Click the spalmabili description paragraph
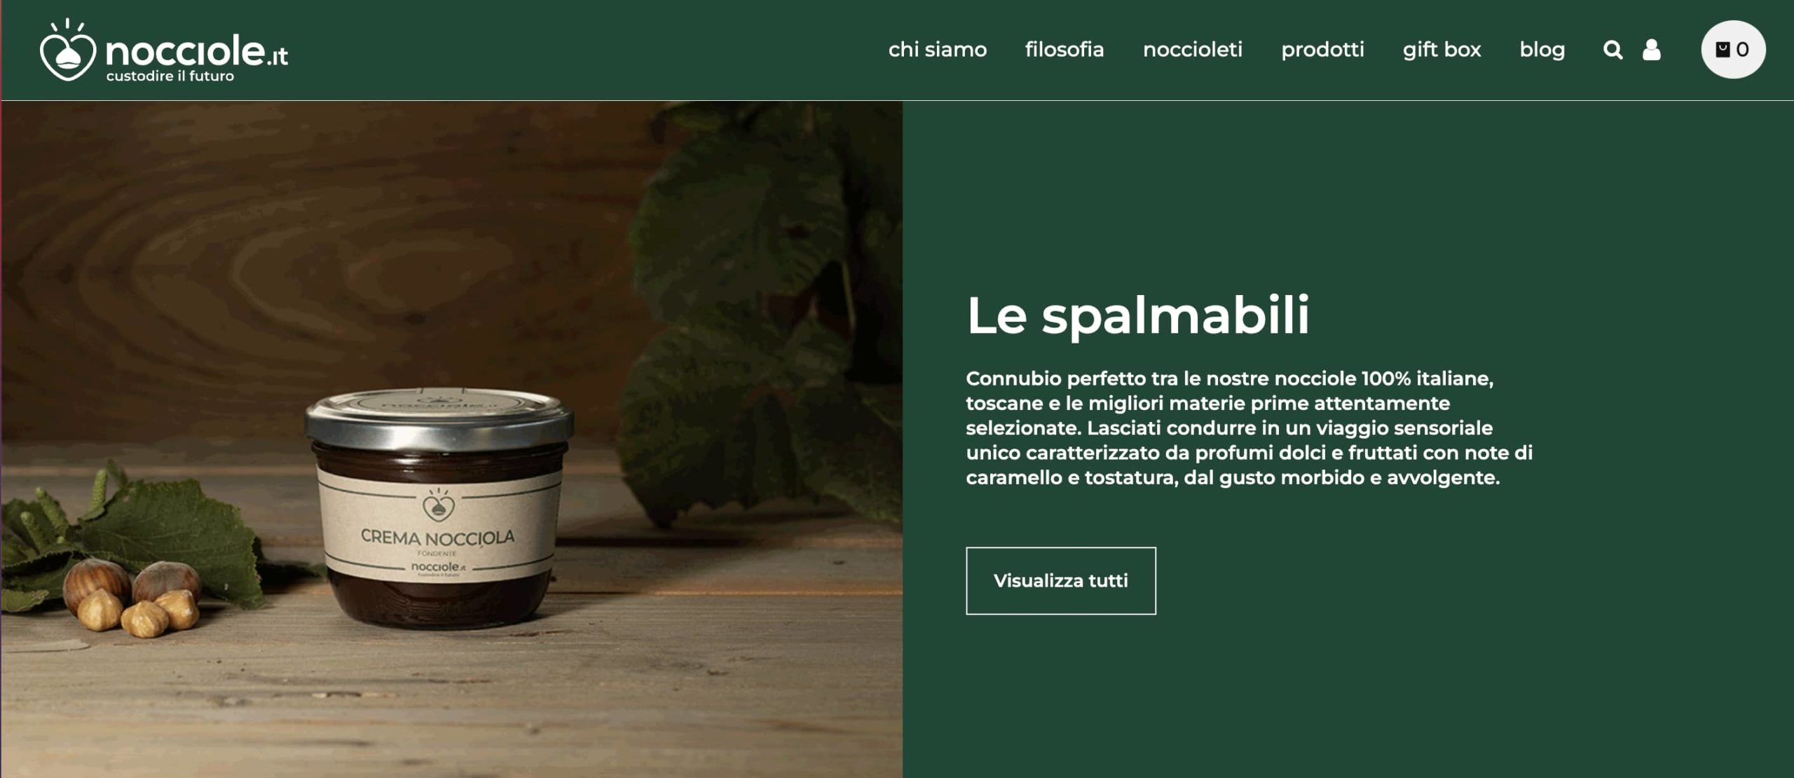 (1249, 428)
